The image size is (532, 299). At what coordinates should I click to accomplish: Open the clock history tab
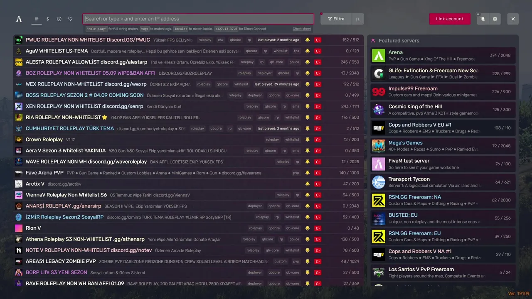tap(59, 19)
